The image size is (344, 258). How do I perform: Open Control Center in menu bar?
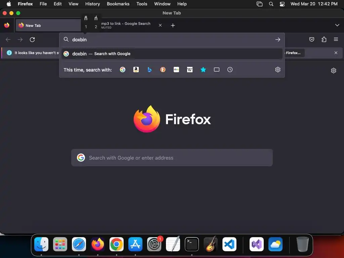[282, 4]
